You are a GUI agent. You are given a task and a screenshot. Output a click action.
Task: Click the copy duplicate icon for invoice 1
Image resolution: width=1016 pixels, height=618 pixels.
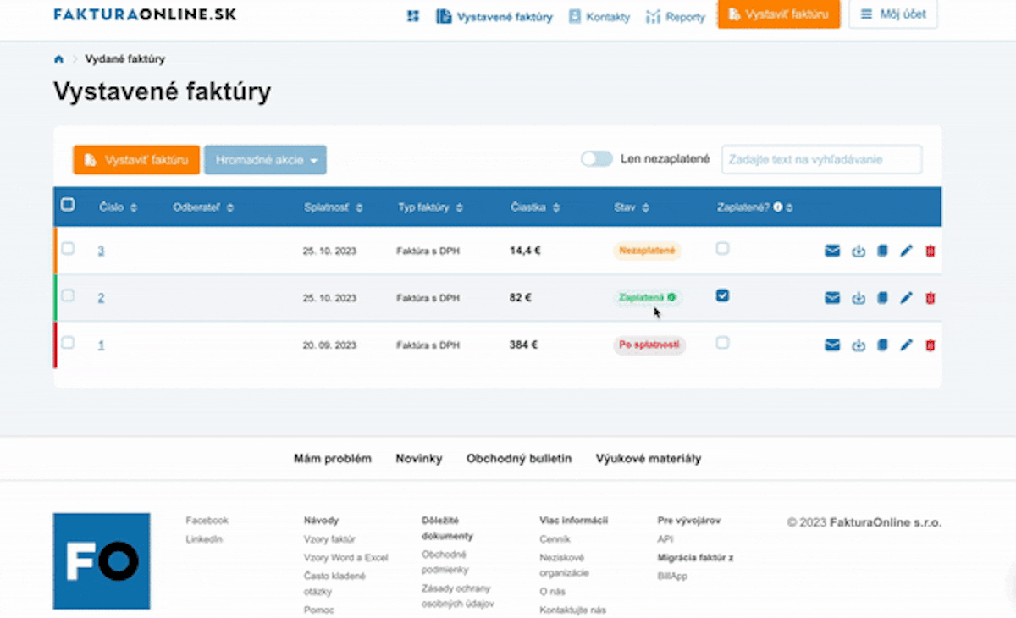pos(882,345)
